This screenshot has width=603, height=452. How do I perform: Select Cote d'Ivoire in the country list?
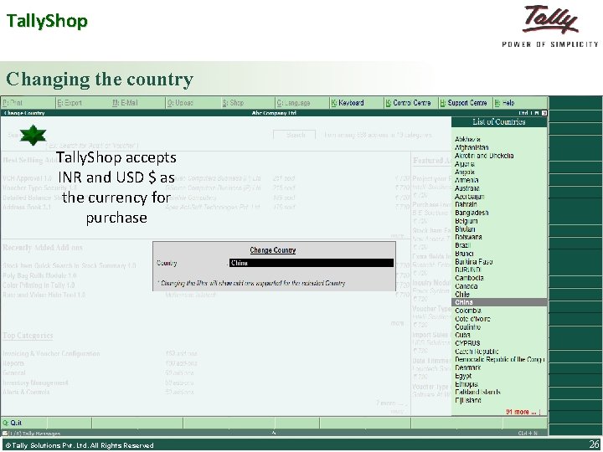[472, 319]
